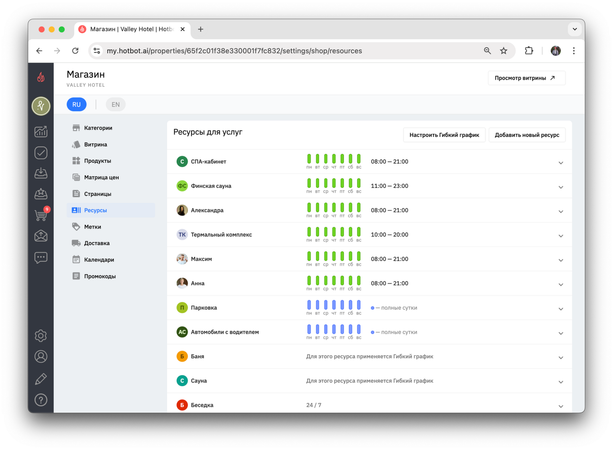Select the Магазин Valley Hotel browser tab
The width and height of the screenshot is (613, 450).
point(132,29)
